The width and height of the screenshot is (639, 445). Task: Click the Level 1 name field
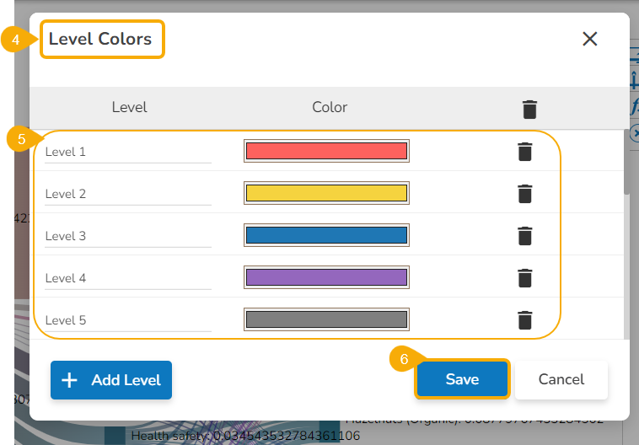[x=127, y=153]
